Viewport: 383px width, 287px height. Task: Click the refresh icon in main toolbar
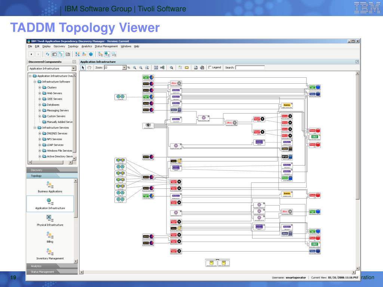click(x=48, y=54)
